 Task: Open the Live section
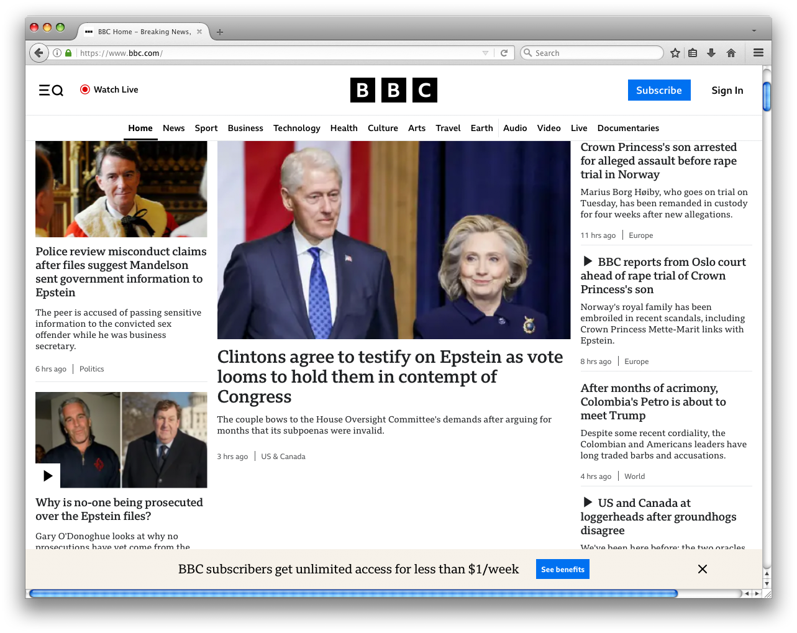coord(579,128)
